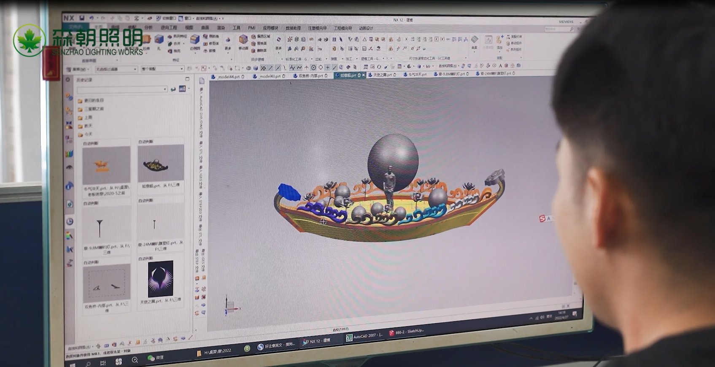
Task: Click the NX 12 taskbar button
Action: (x=316, y=341)
